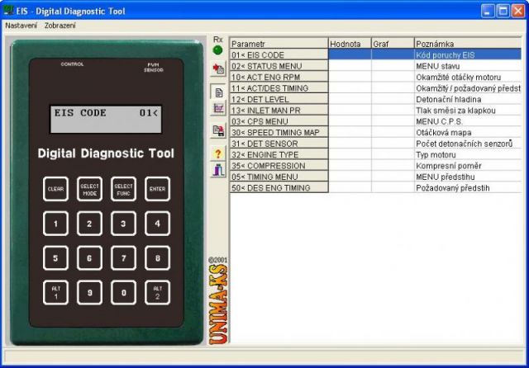Click the Poznámka column header
The image size is (529, 368).
[468, 44]
